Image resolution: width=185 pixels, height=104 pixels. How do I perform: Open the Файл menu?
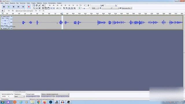click(2, 3)
